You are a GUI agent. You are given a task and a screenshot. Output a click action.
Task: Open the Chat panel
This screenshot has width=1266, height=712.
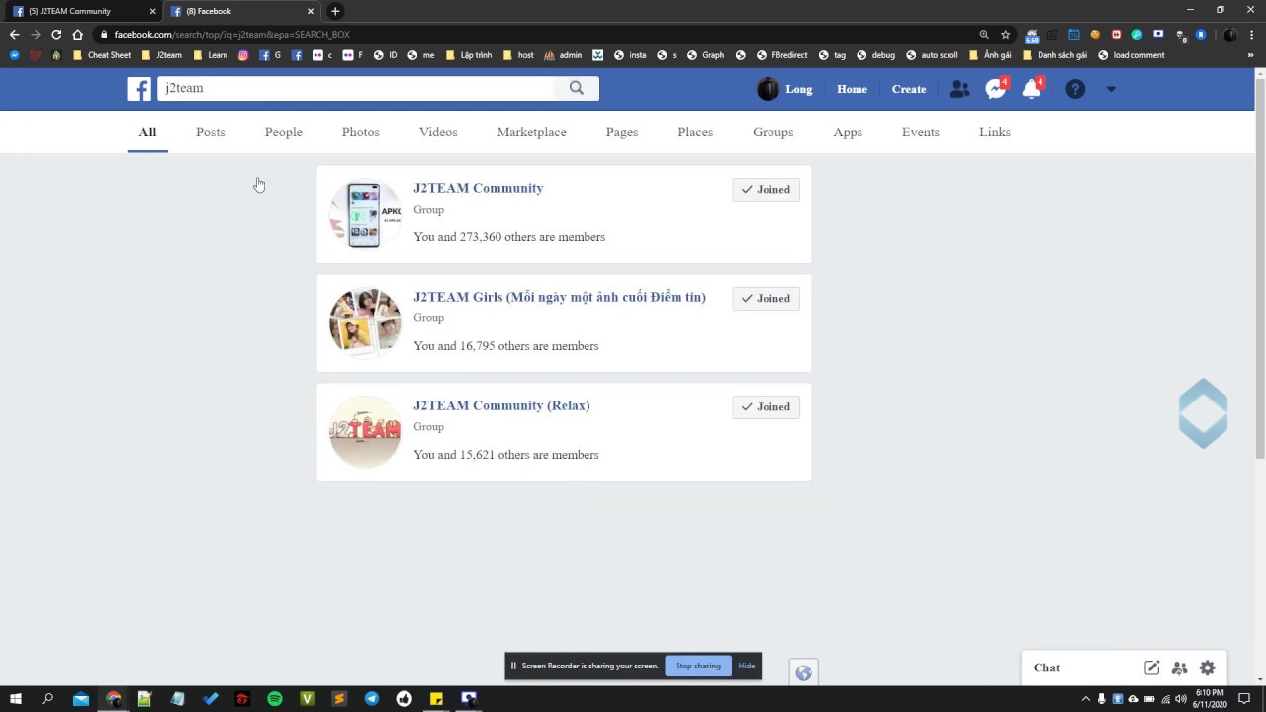pos(1046,667)
